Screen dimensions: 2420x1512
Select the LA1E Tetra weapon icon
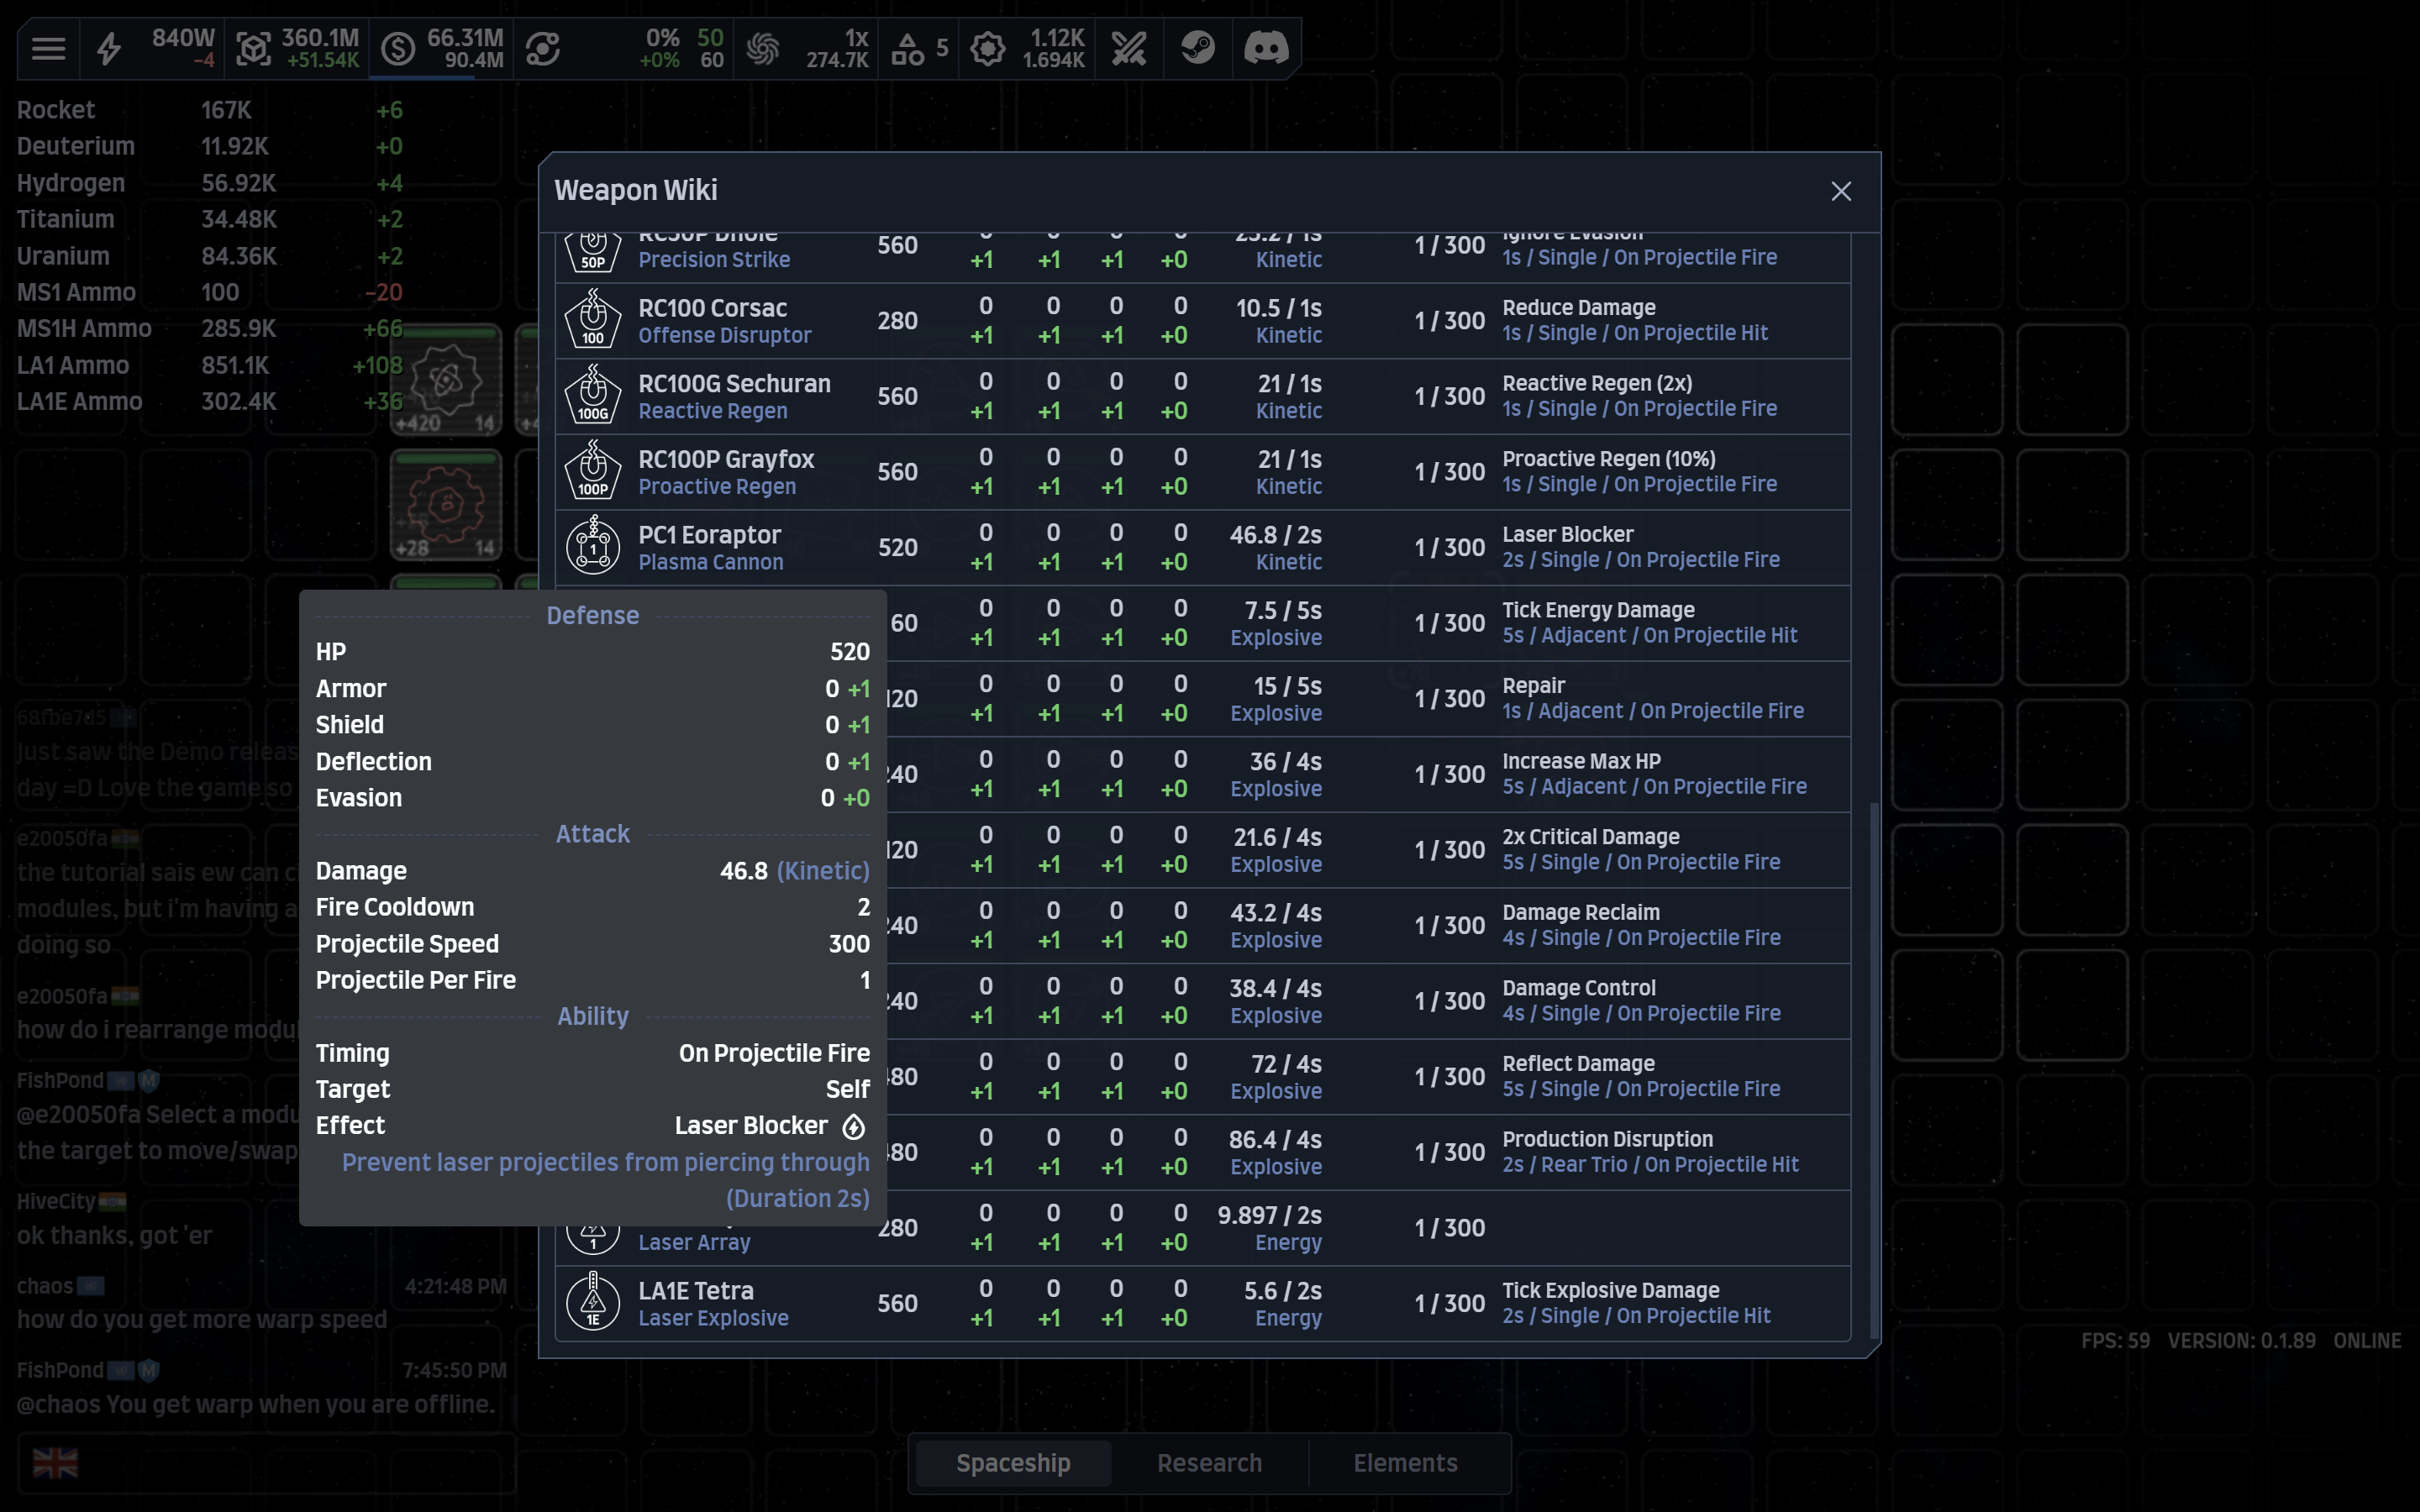point(593,1303)
